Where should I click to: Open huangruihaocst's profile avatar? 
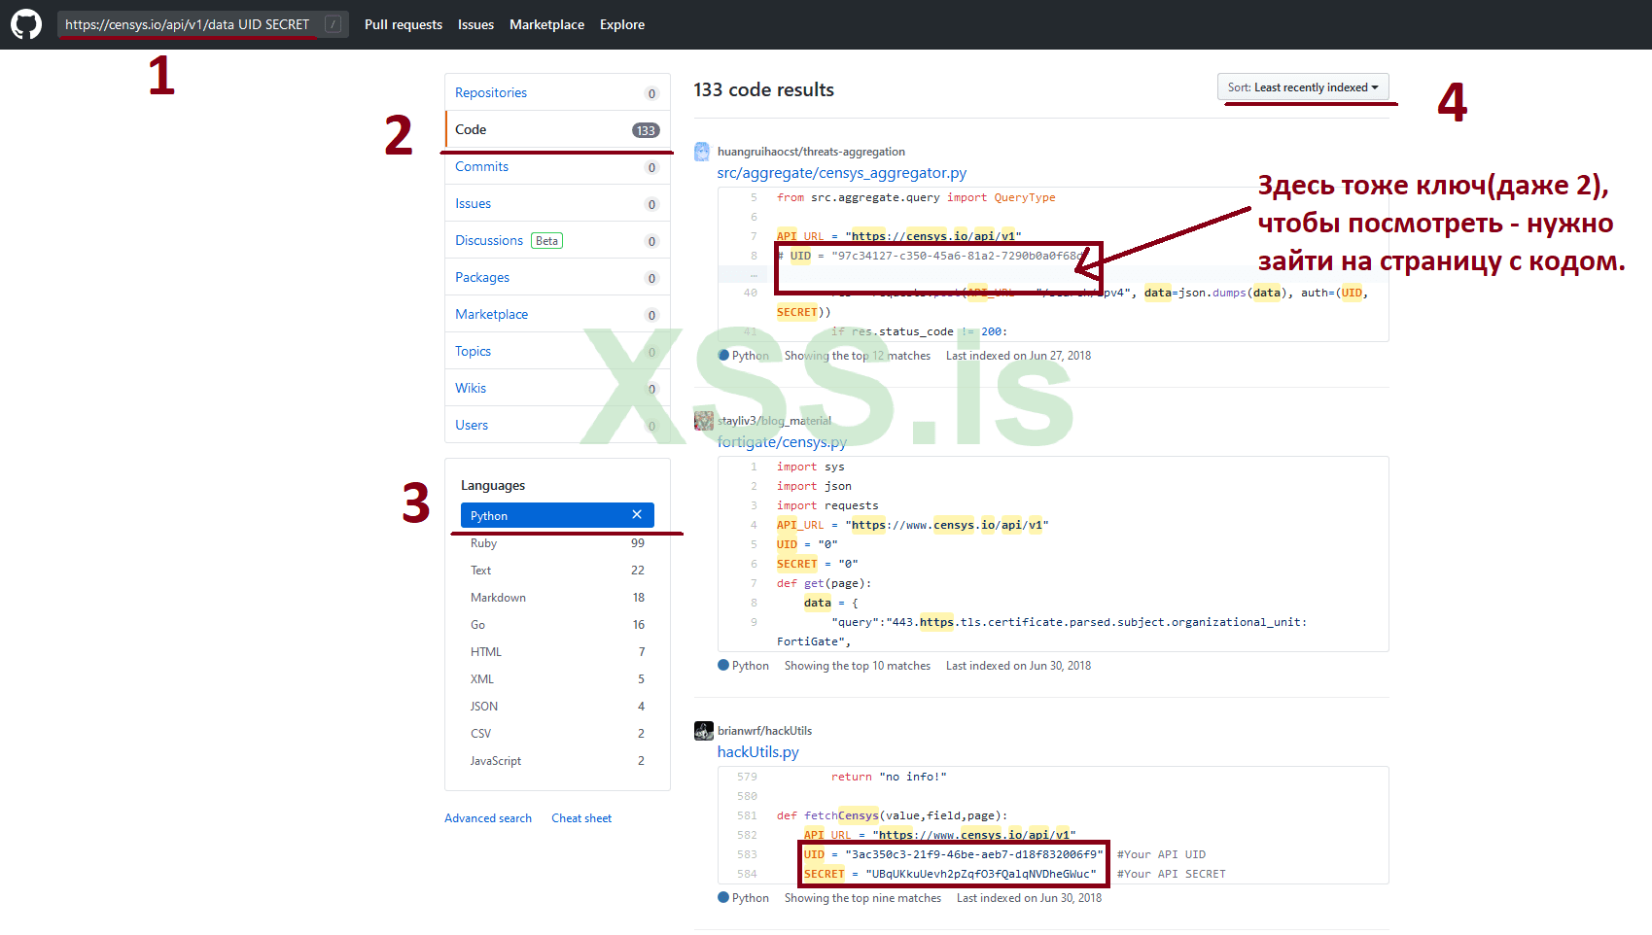[702, 152]
